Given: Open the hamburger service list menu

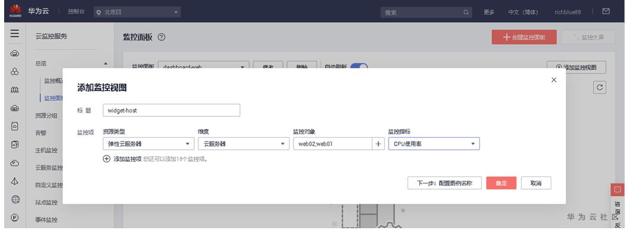Looking at the screenshot, I should coord(15,33).
